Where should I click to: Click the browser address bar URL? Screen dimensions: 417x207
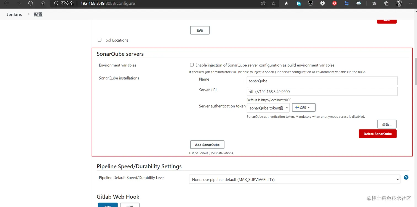pyautogui.click(x=108, y=3)
